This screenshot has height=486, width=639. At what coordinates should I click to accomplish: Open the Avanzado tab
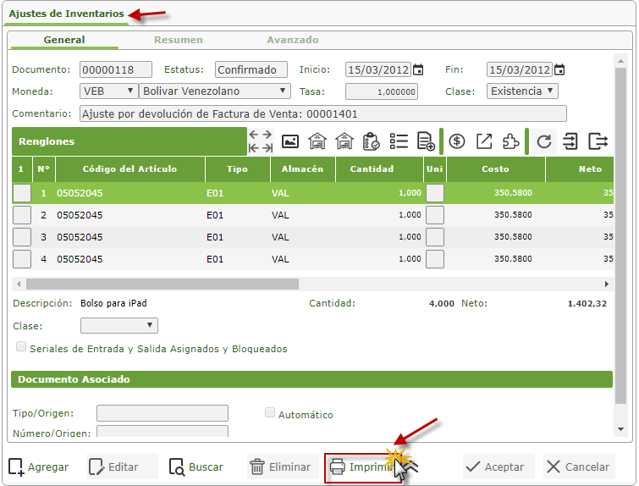point(292,40)
